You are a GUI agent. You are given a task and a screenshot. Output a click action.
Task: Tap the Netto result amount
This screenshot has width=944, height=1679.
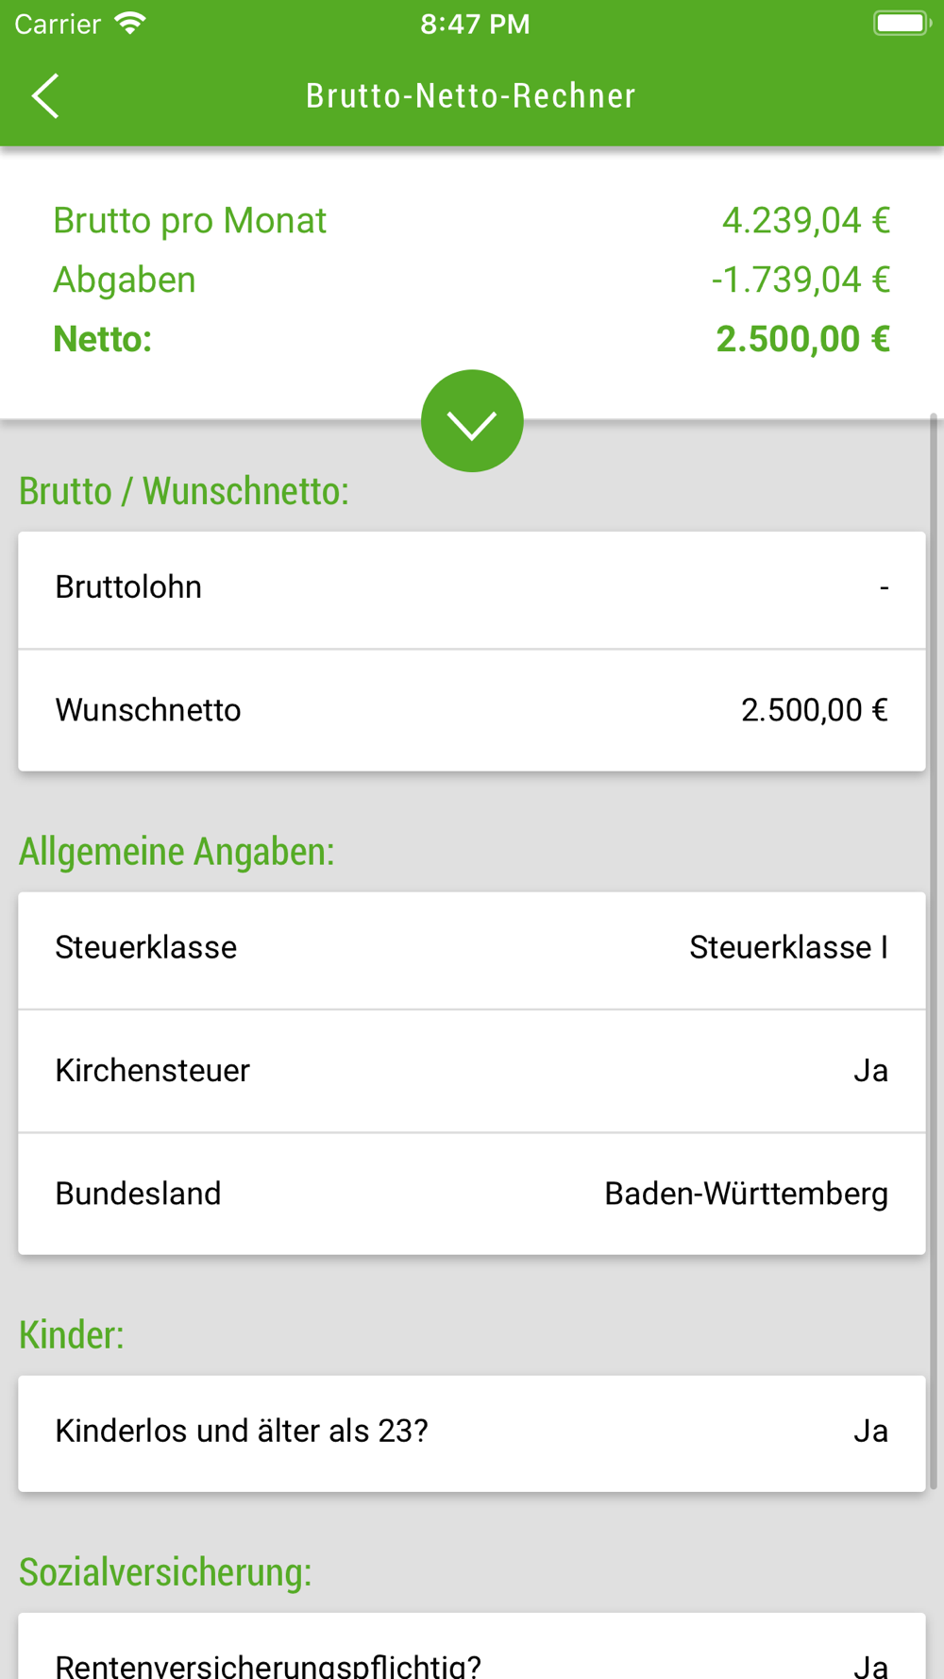[802, 339]
